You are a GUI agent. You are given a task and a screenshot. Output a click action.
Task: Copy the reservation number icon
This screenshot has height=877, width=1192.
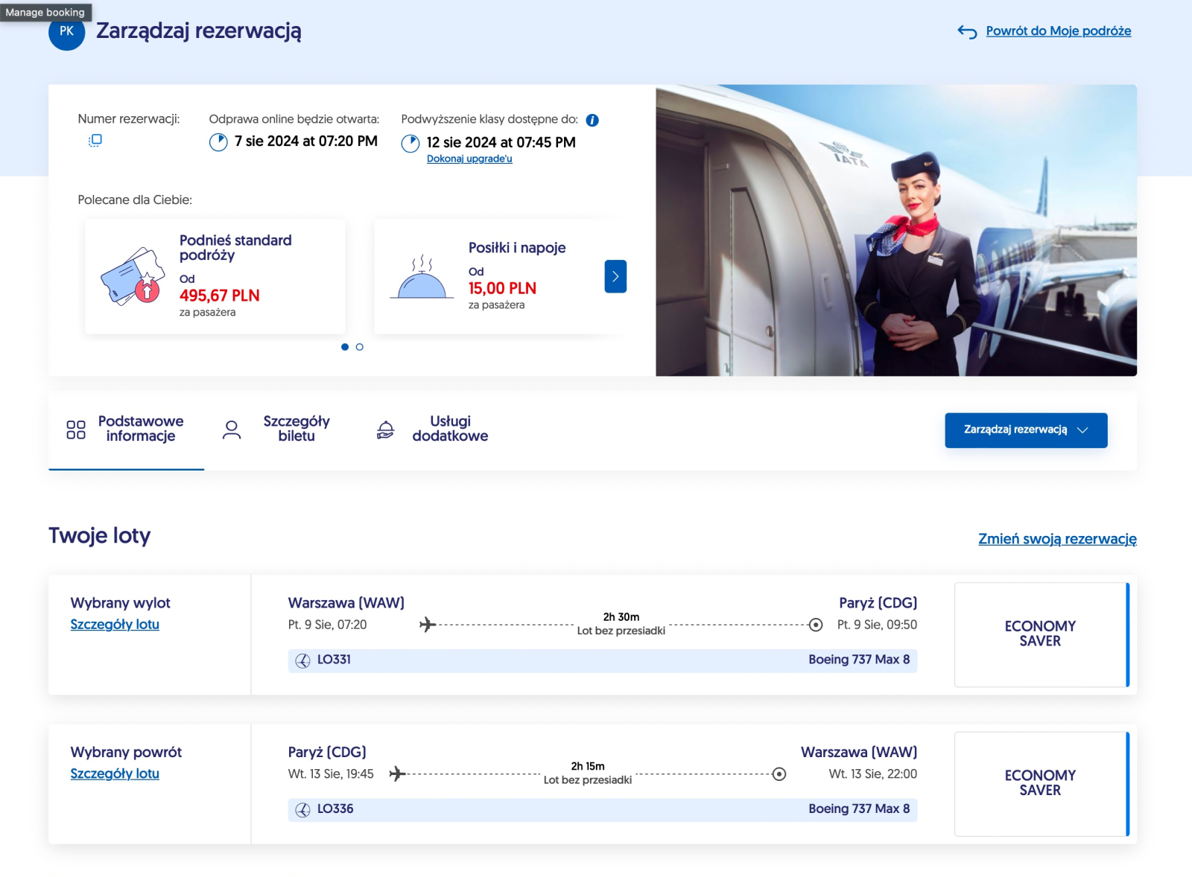(x=95, y=140)
